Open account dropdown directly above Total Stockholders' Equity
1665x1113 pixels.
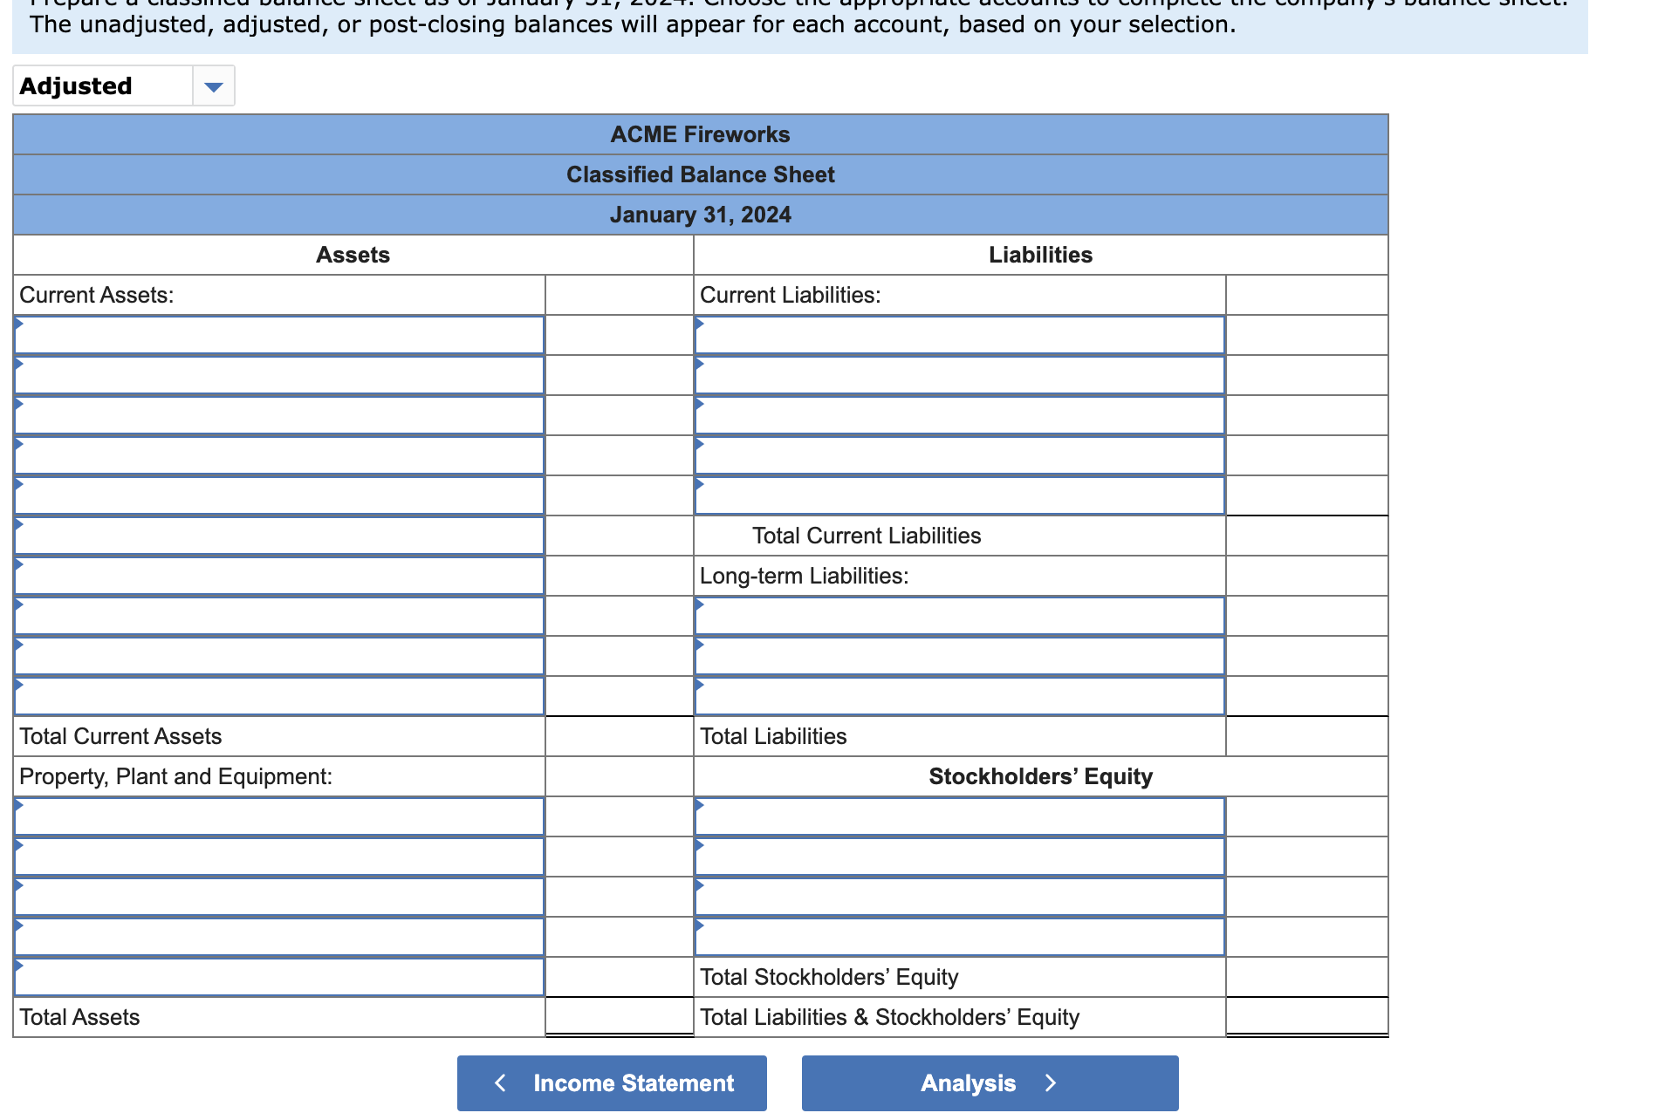(x=960, y=937)
